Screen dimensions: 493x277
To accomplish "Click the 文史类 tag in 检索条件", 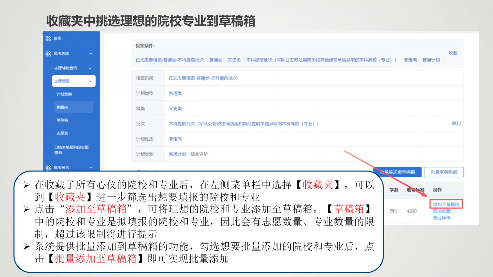I will (234, 60).
